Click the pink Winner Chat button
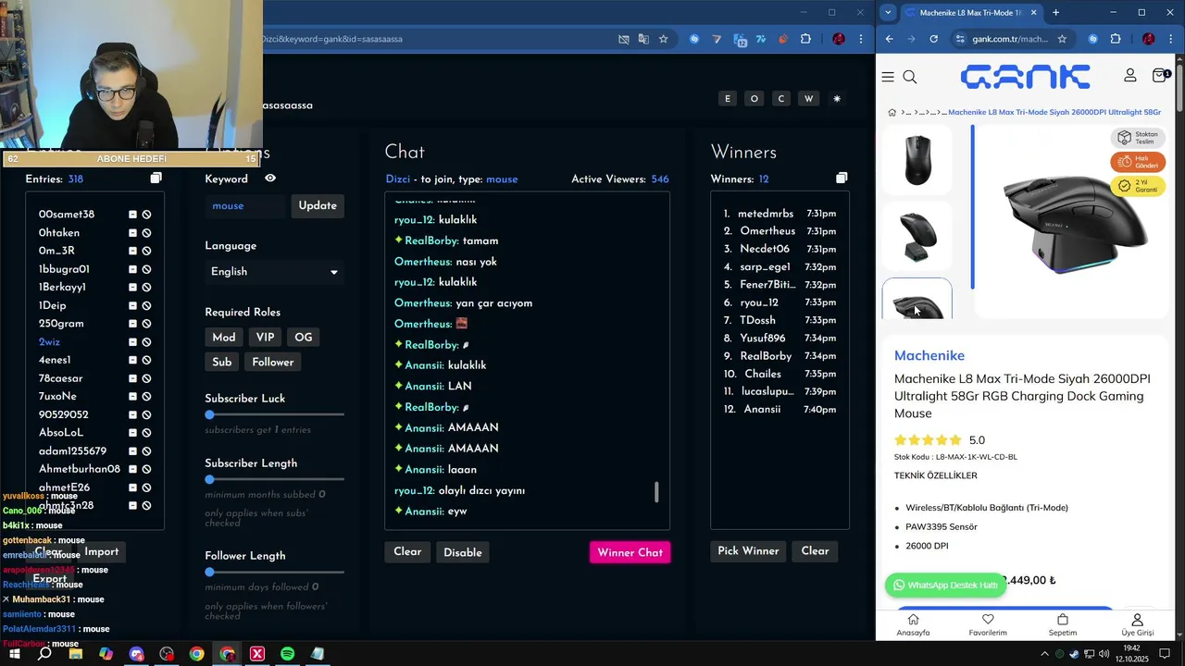This screenshot has width=1185, height=666. (x=630, y=552)
